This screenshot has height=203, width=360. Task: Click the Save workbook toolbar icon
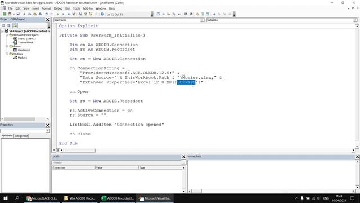[x=18, y=14]
